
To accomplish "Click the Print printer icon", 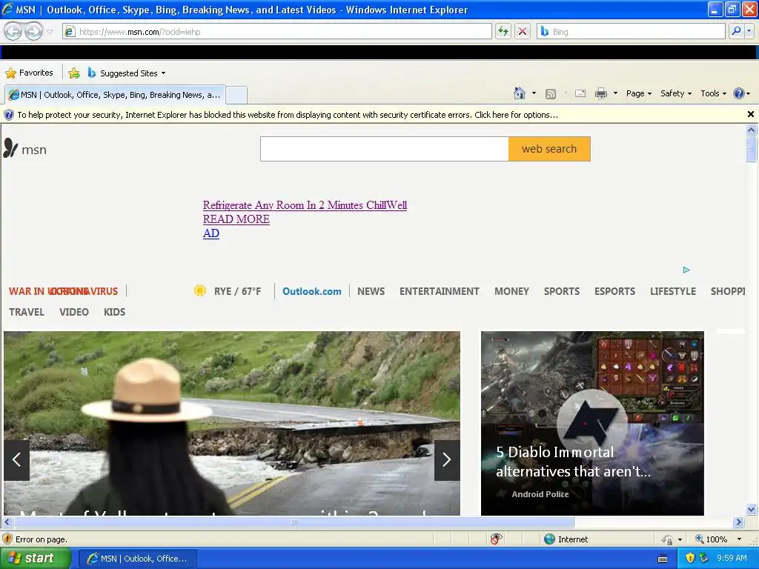I will pyautogui.click(x=600, y=93).
